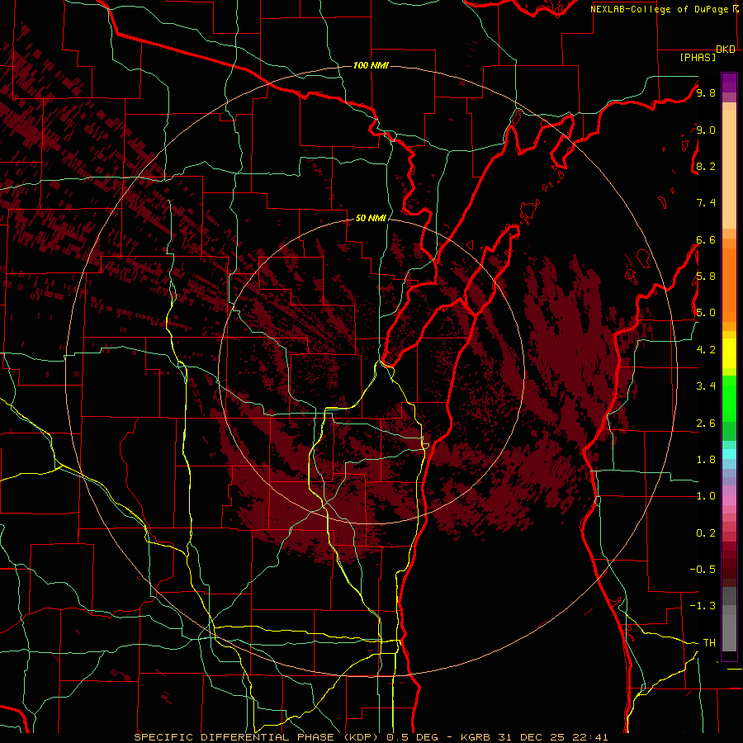Click the 8.2 scale value

click(706, 166)
